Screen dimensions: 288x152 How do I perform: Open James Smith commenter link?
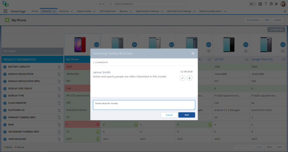click(x=102, y=72)
